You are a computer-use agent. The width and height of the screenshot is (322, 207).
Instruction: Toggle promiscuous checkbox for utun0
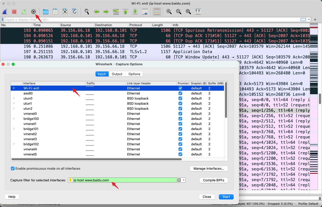click(180, 98)
